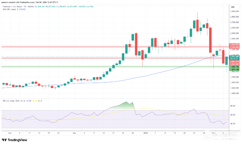Viewport: 242px width, 145px height.
Task: Click the 2,041.587 red price label
Action: (x=234, y=64)
